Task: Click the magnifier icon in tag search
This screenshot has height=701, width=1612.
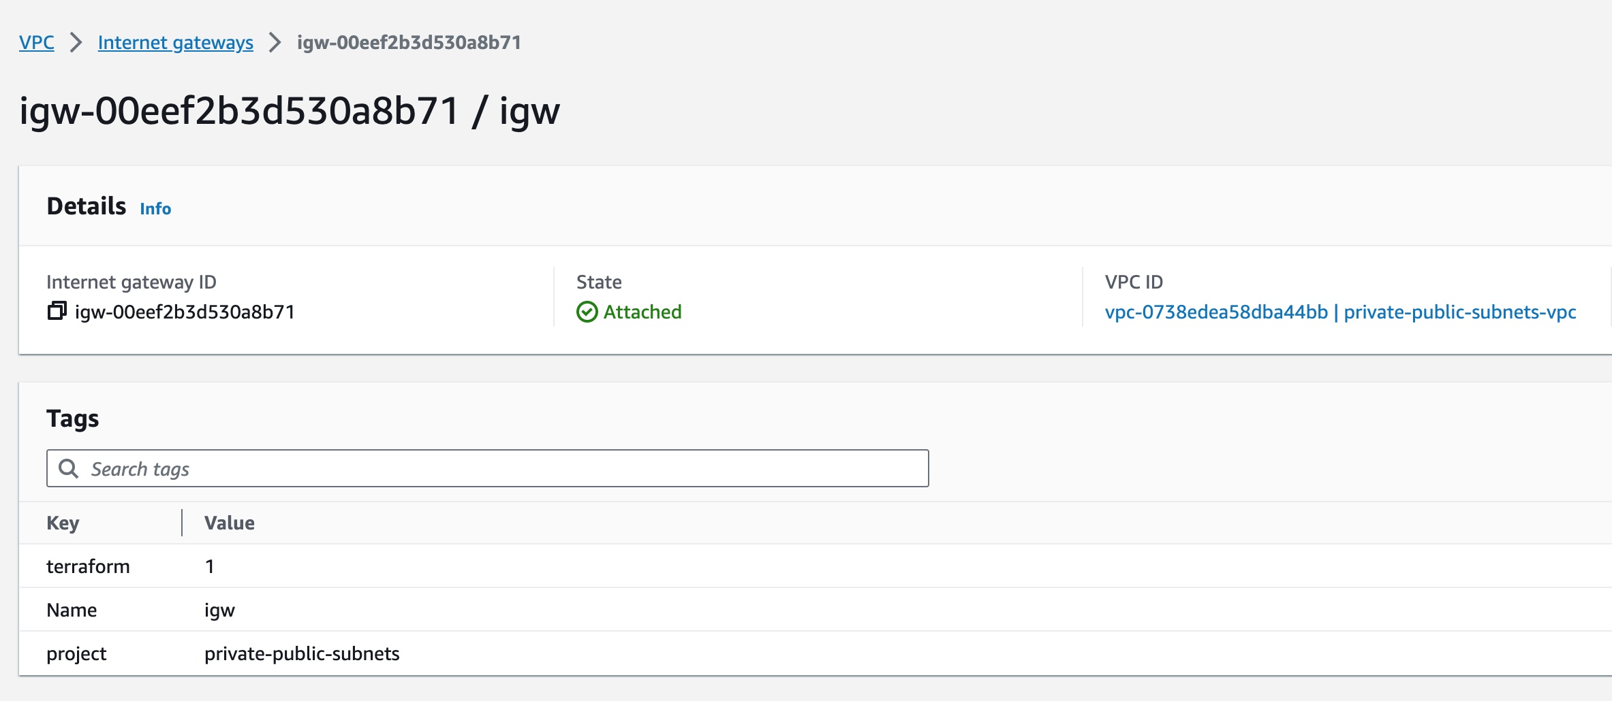Action: click(68, 468)
